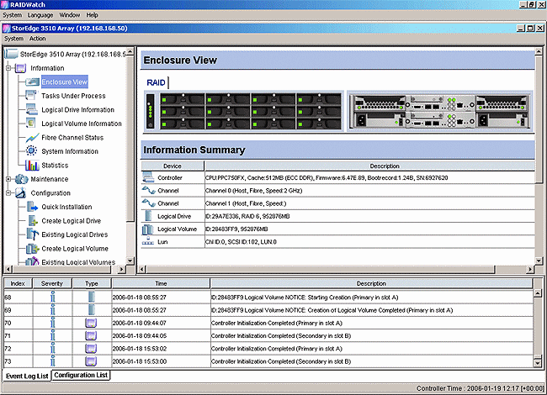Click the Configuration node icon
The height and width of the screenshot is (395, 547).
pyautogui.click(x=20, y=192)
